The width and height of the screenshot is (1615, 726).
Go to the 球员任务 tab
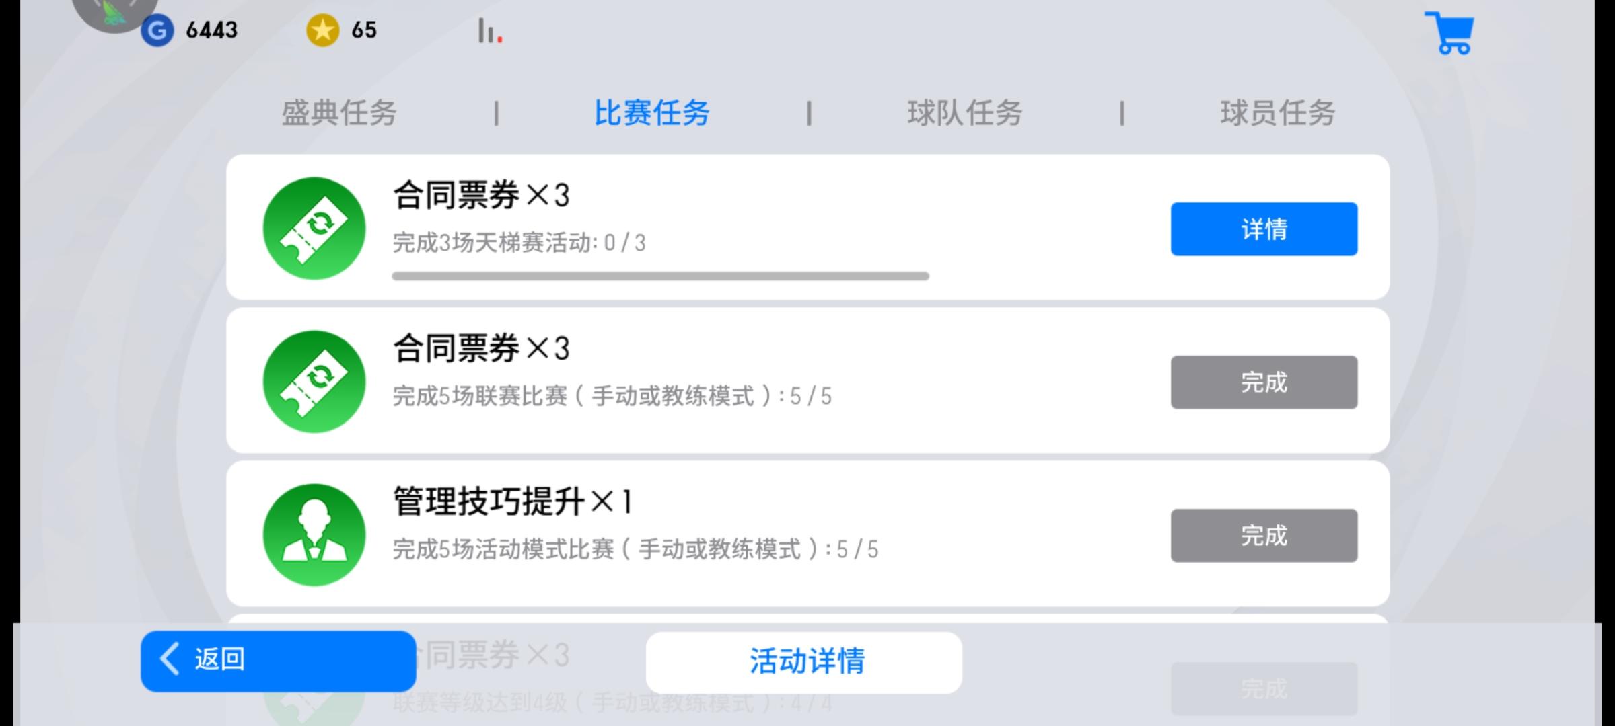(x=1278, y=113)
